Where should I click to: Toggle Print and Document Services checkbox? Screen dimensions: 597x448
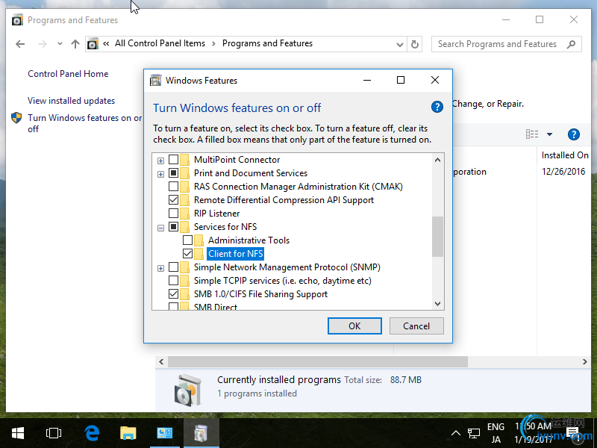pyautogui.click(x=173, y=173)
